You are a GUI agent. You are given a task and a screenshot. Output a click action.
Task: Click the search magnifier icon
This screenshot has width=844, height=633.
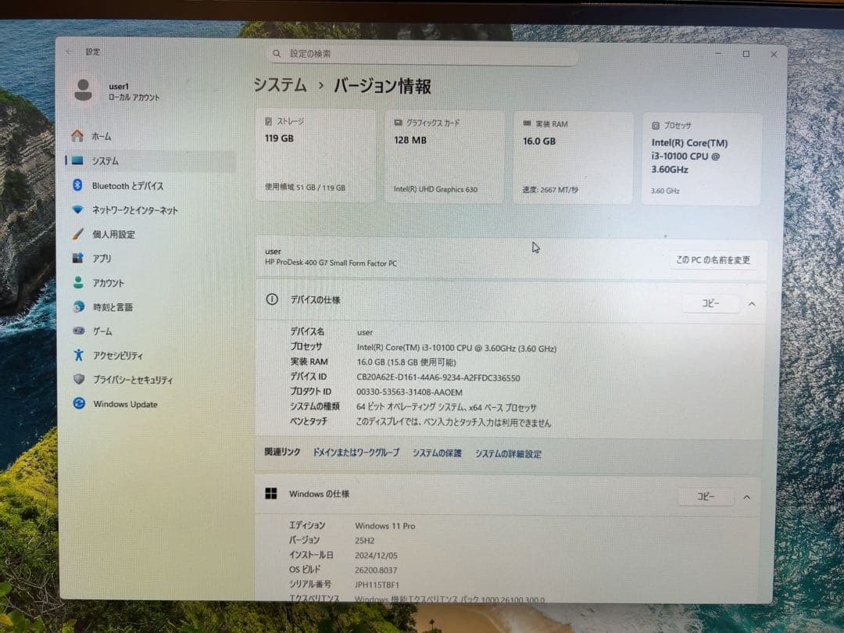pos(277,53)
